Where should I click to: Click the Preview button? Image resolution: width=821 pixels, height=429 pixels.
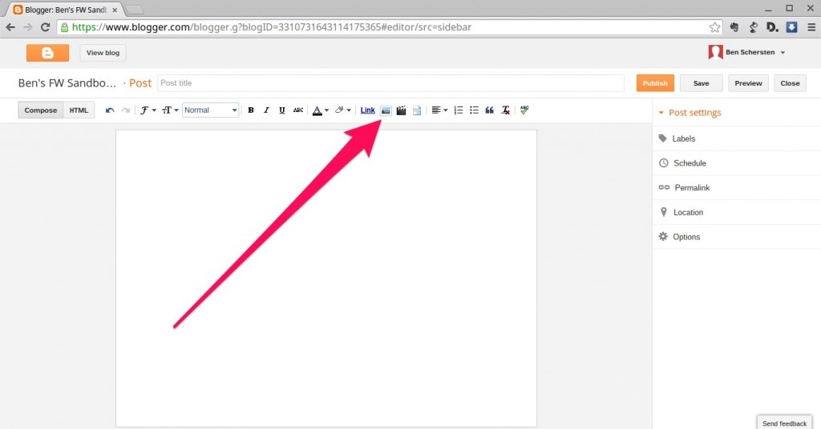pyautogui.click(x=748, y=83)
